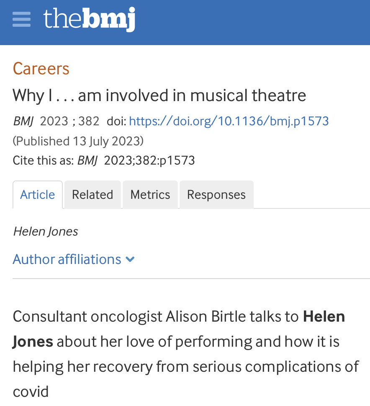View the Responses tab
This screenshot has height=406, width=370.
coord(216,195)
